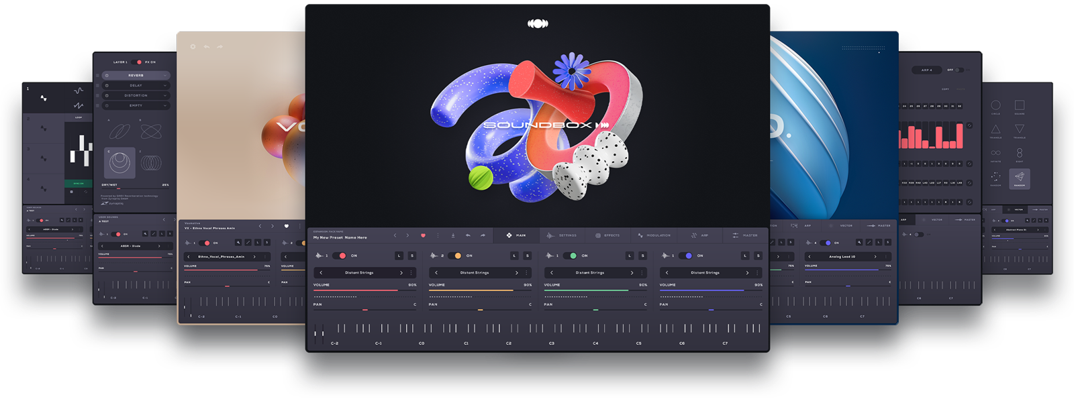Click the download preset icon
The image size is (1074, 399).
[453, 235]
